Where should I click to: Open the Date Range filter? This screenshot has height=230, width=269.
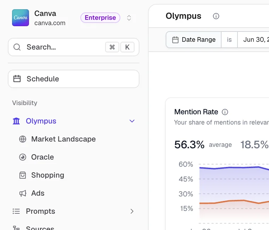(x=194, y=40)
